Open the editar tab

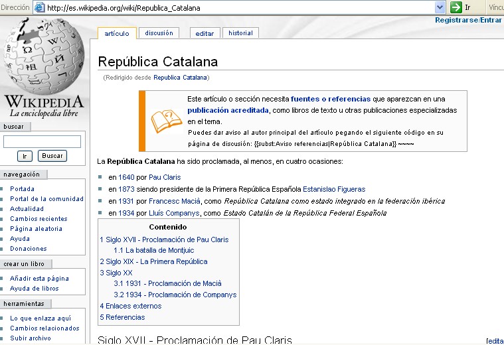pyautogui.click(x=205, y=33)
